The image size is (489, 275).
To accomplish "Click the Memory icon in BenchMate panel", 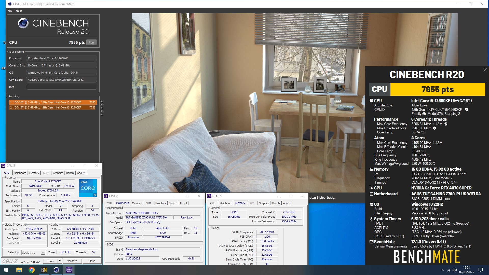I will [x=372, y=169].
